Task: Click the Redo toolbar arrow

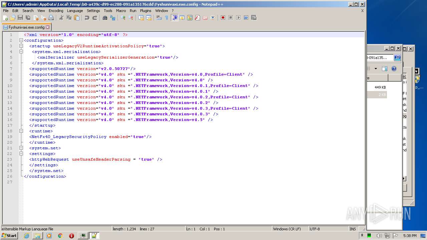Action: pyautogui.click(x=95, y=18)
